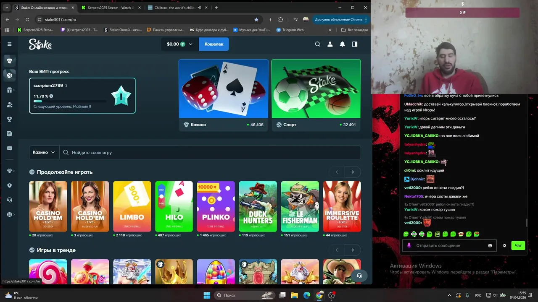Bookmark this page with the star icon
Viewport: 538px width, 302px height.
(256, 19)
